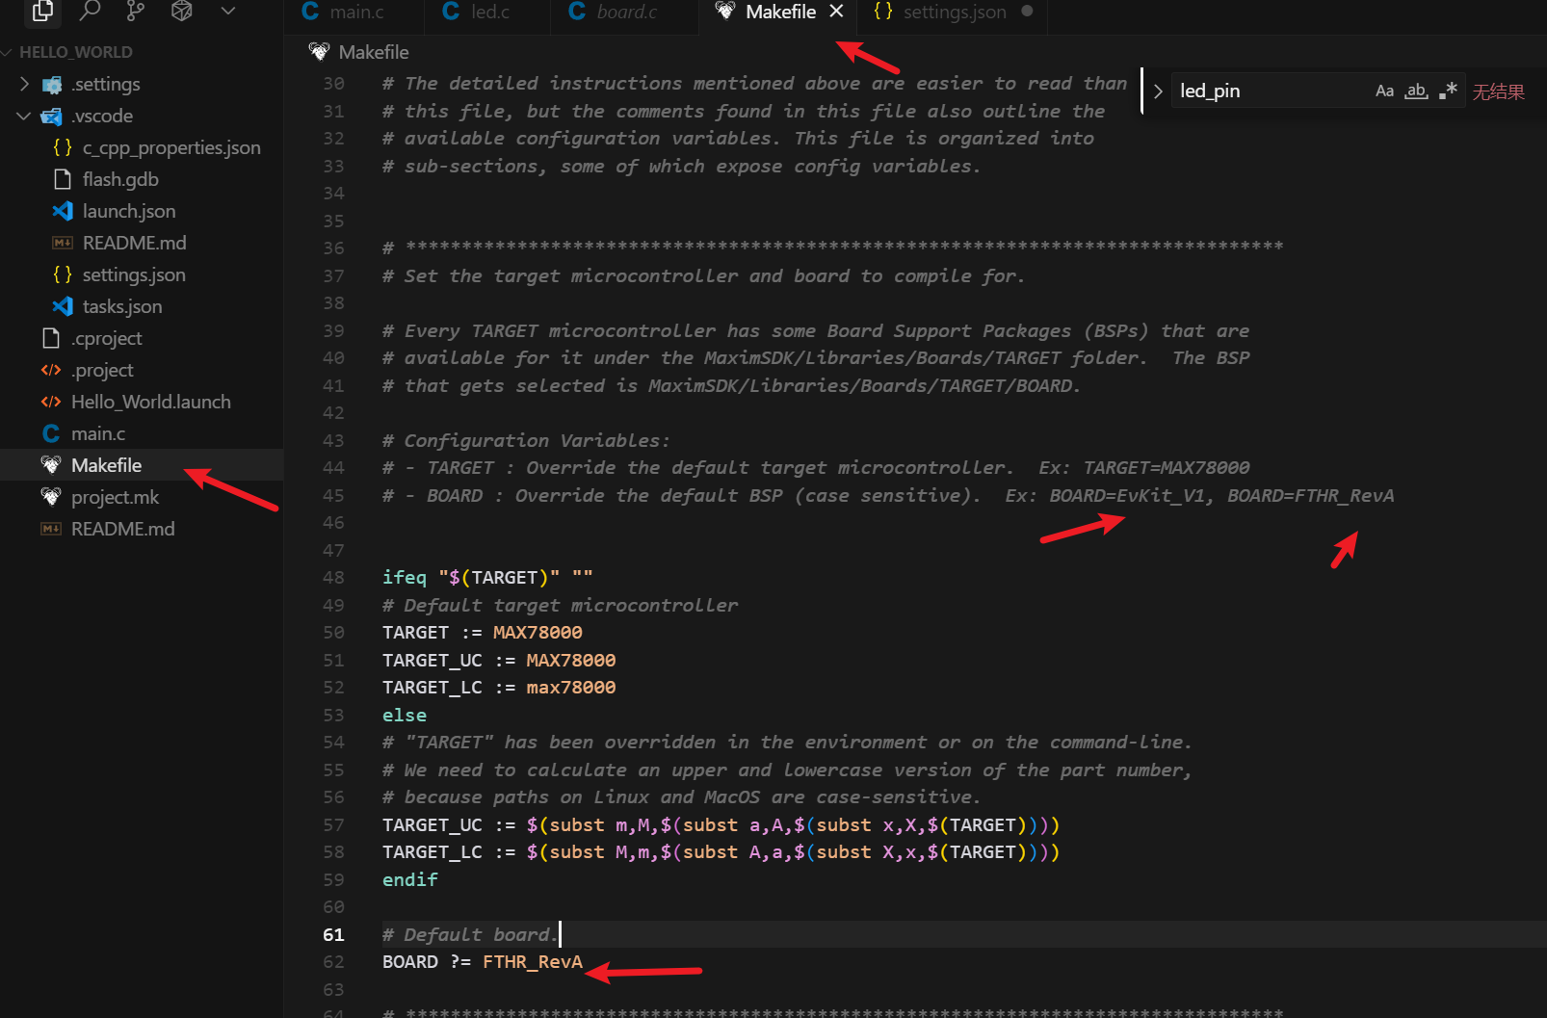This screenshot has height=1018, width=1547.
Task: Toggle Use Regular Expression in find widget
Action: (1447, 91)
